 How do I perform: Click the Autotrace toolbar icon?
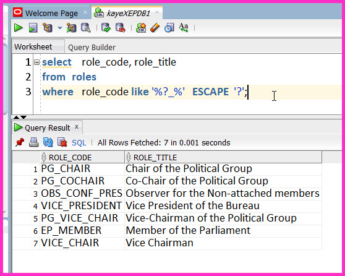(x=71, y=28)
